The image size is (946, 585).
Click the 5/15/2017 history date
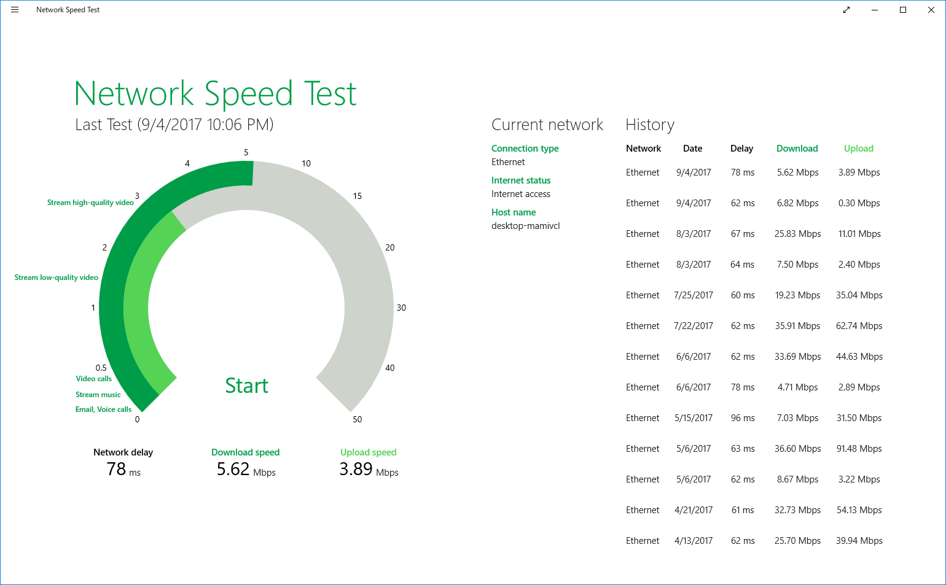point(694,418)
